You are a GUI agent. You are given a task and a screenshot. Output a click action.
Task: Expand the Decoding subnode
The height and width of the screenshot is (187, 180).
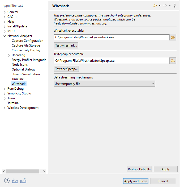[x=9, y=55]
